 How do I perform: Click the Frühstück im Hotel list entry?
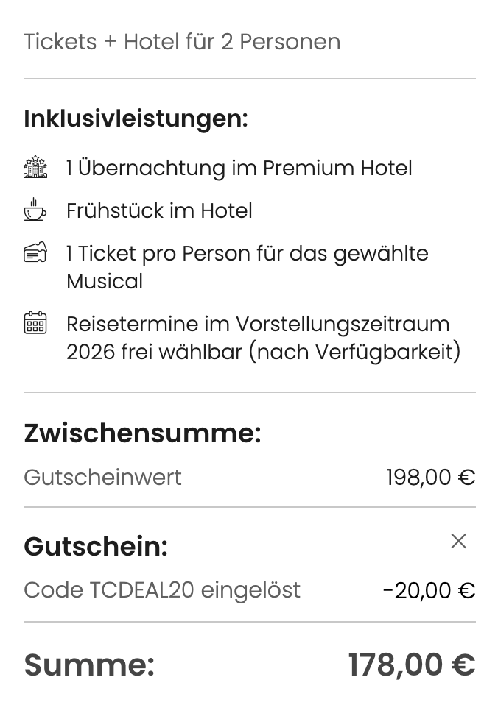coord(159,210)
